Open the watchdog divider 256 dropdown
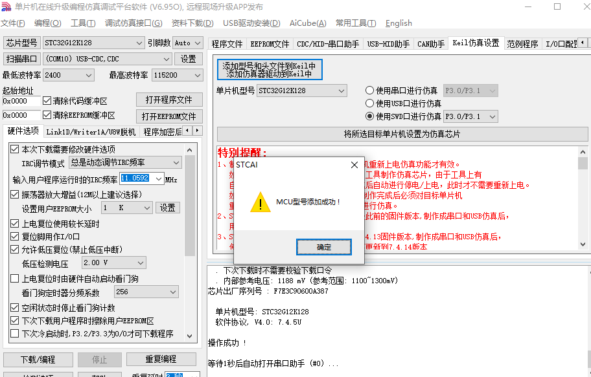Image resolution: width=591 pixels, height=377 pixels. 146,292
